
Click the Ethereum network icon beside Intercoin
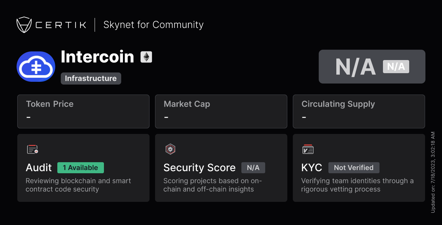point(146,57)
